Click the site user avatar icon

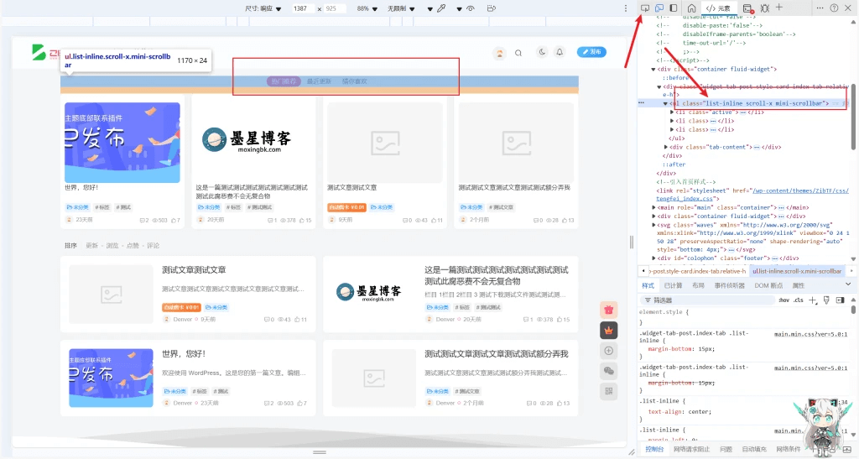click(x=500, y=53)
